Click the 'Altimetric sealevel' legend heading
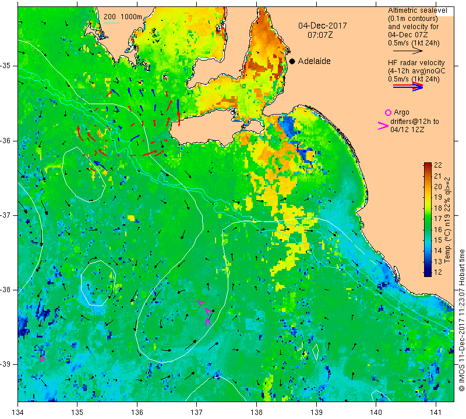This screenshot has height=419, width=466. point(417,10)
